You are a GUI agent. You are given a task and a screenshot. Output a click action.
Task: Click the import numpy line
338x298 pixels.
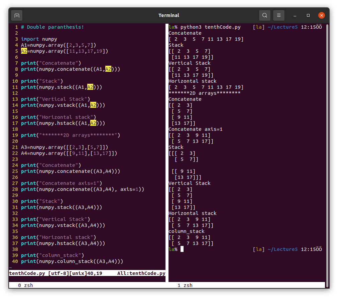click(39, 39)
